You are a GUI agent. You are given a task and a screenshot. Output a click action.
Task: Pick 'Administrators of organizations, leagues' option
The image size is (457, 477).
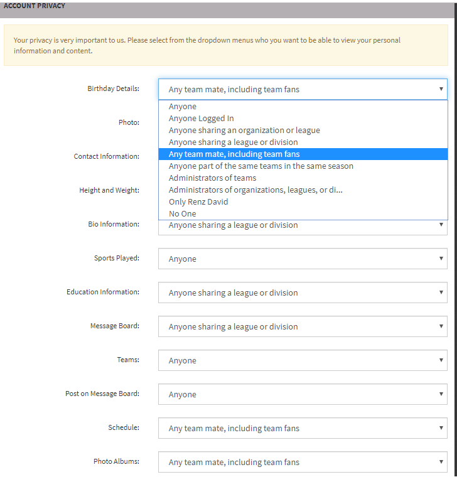pyautogui.click(x=255, y=190)
